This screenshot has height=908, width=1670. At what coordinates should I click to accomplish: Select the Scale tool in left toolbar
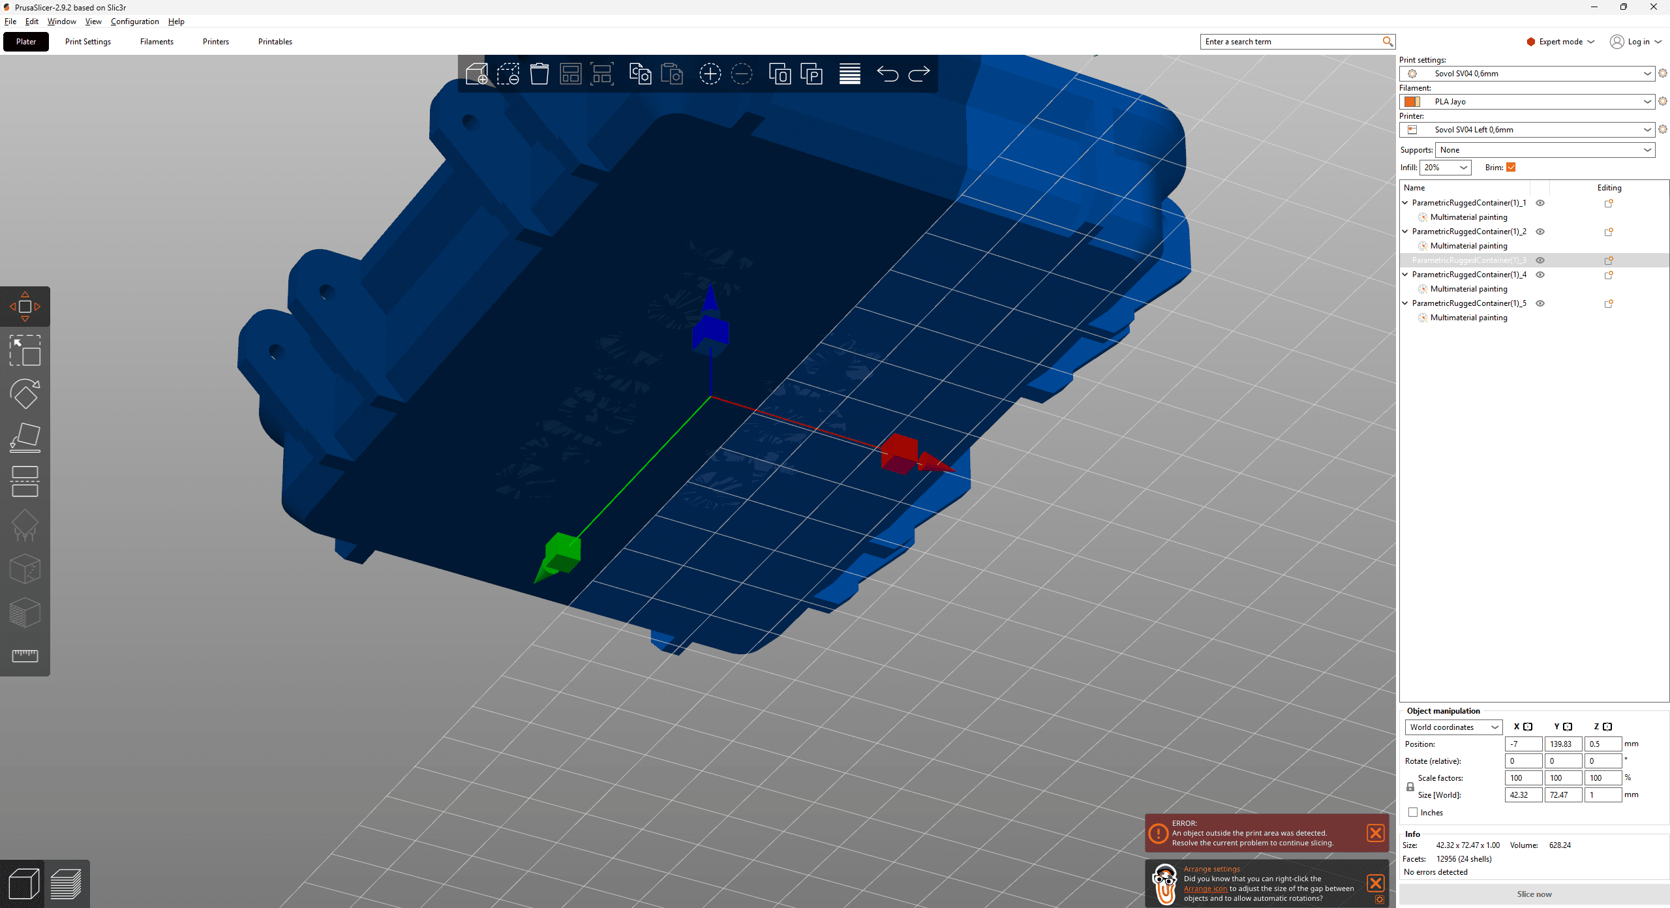(25, 350)
